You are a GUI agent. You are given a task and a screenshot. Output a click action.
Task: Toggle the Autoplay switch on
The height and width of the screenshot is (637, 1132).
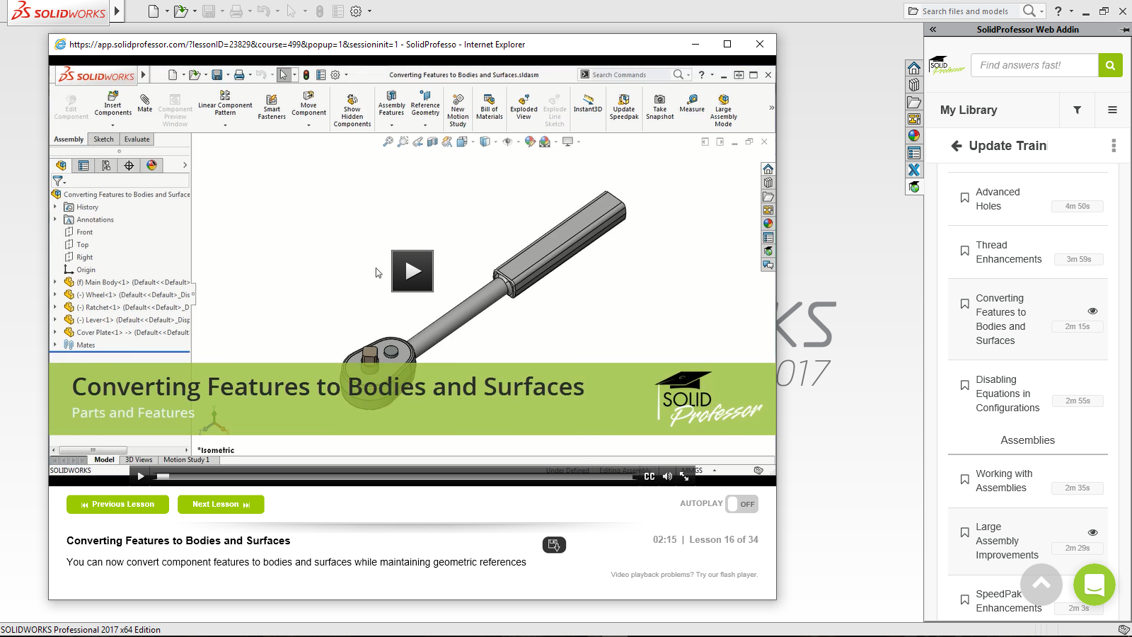pos(741,504)
